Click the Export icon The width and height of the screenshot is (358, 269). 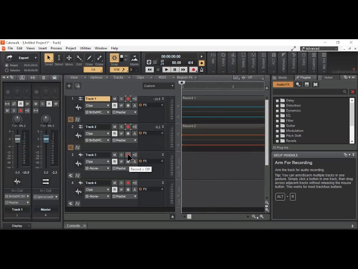coord(9,58)
